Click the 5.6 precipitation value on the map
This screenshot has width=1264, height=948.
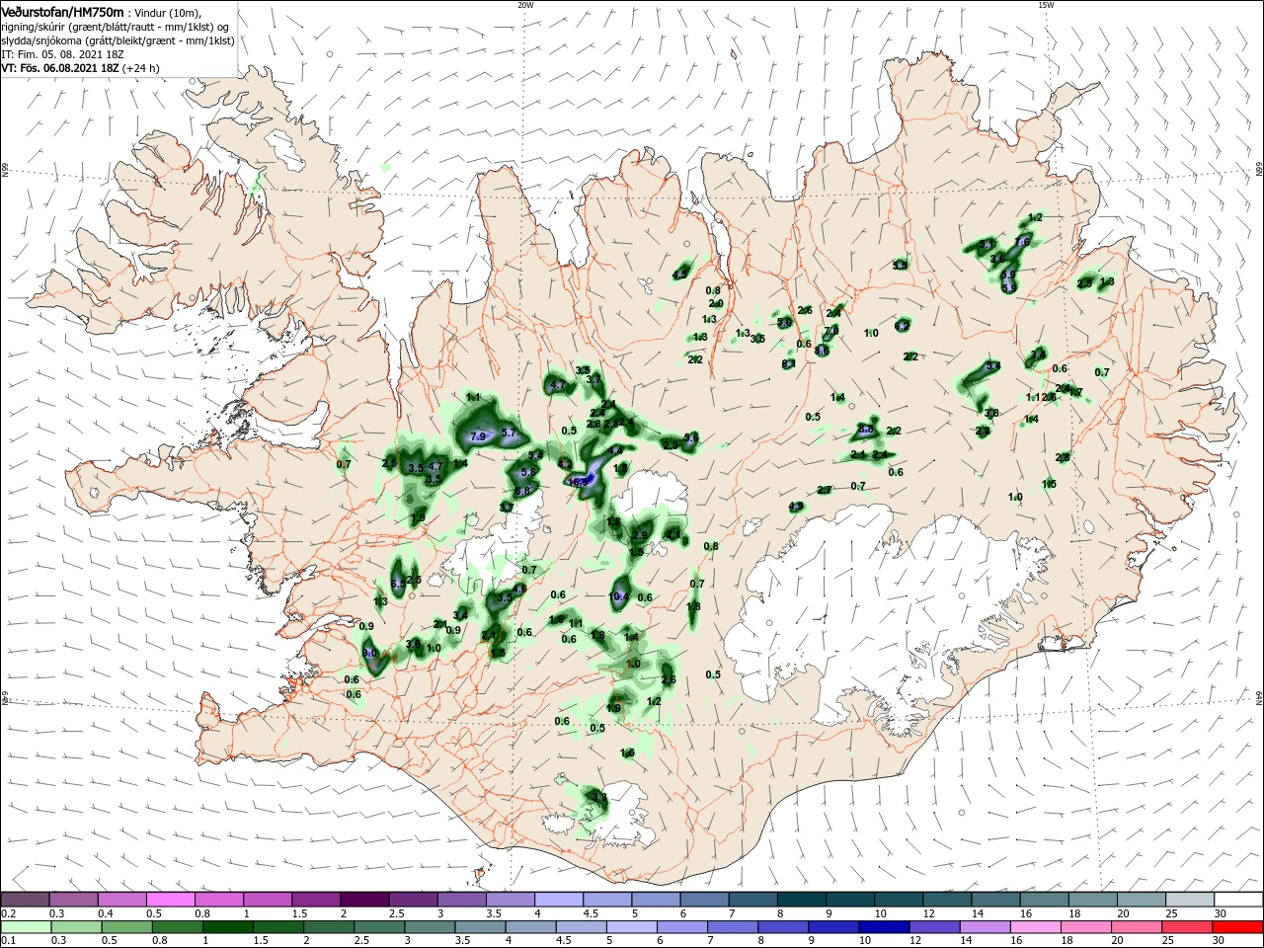pos(691,437)
